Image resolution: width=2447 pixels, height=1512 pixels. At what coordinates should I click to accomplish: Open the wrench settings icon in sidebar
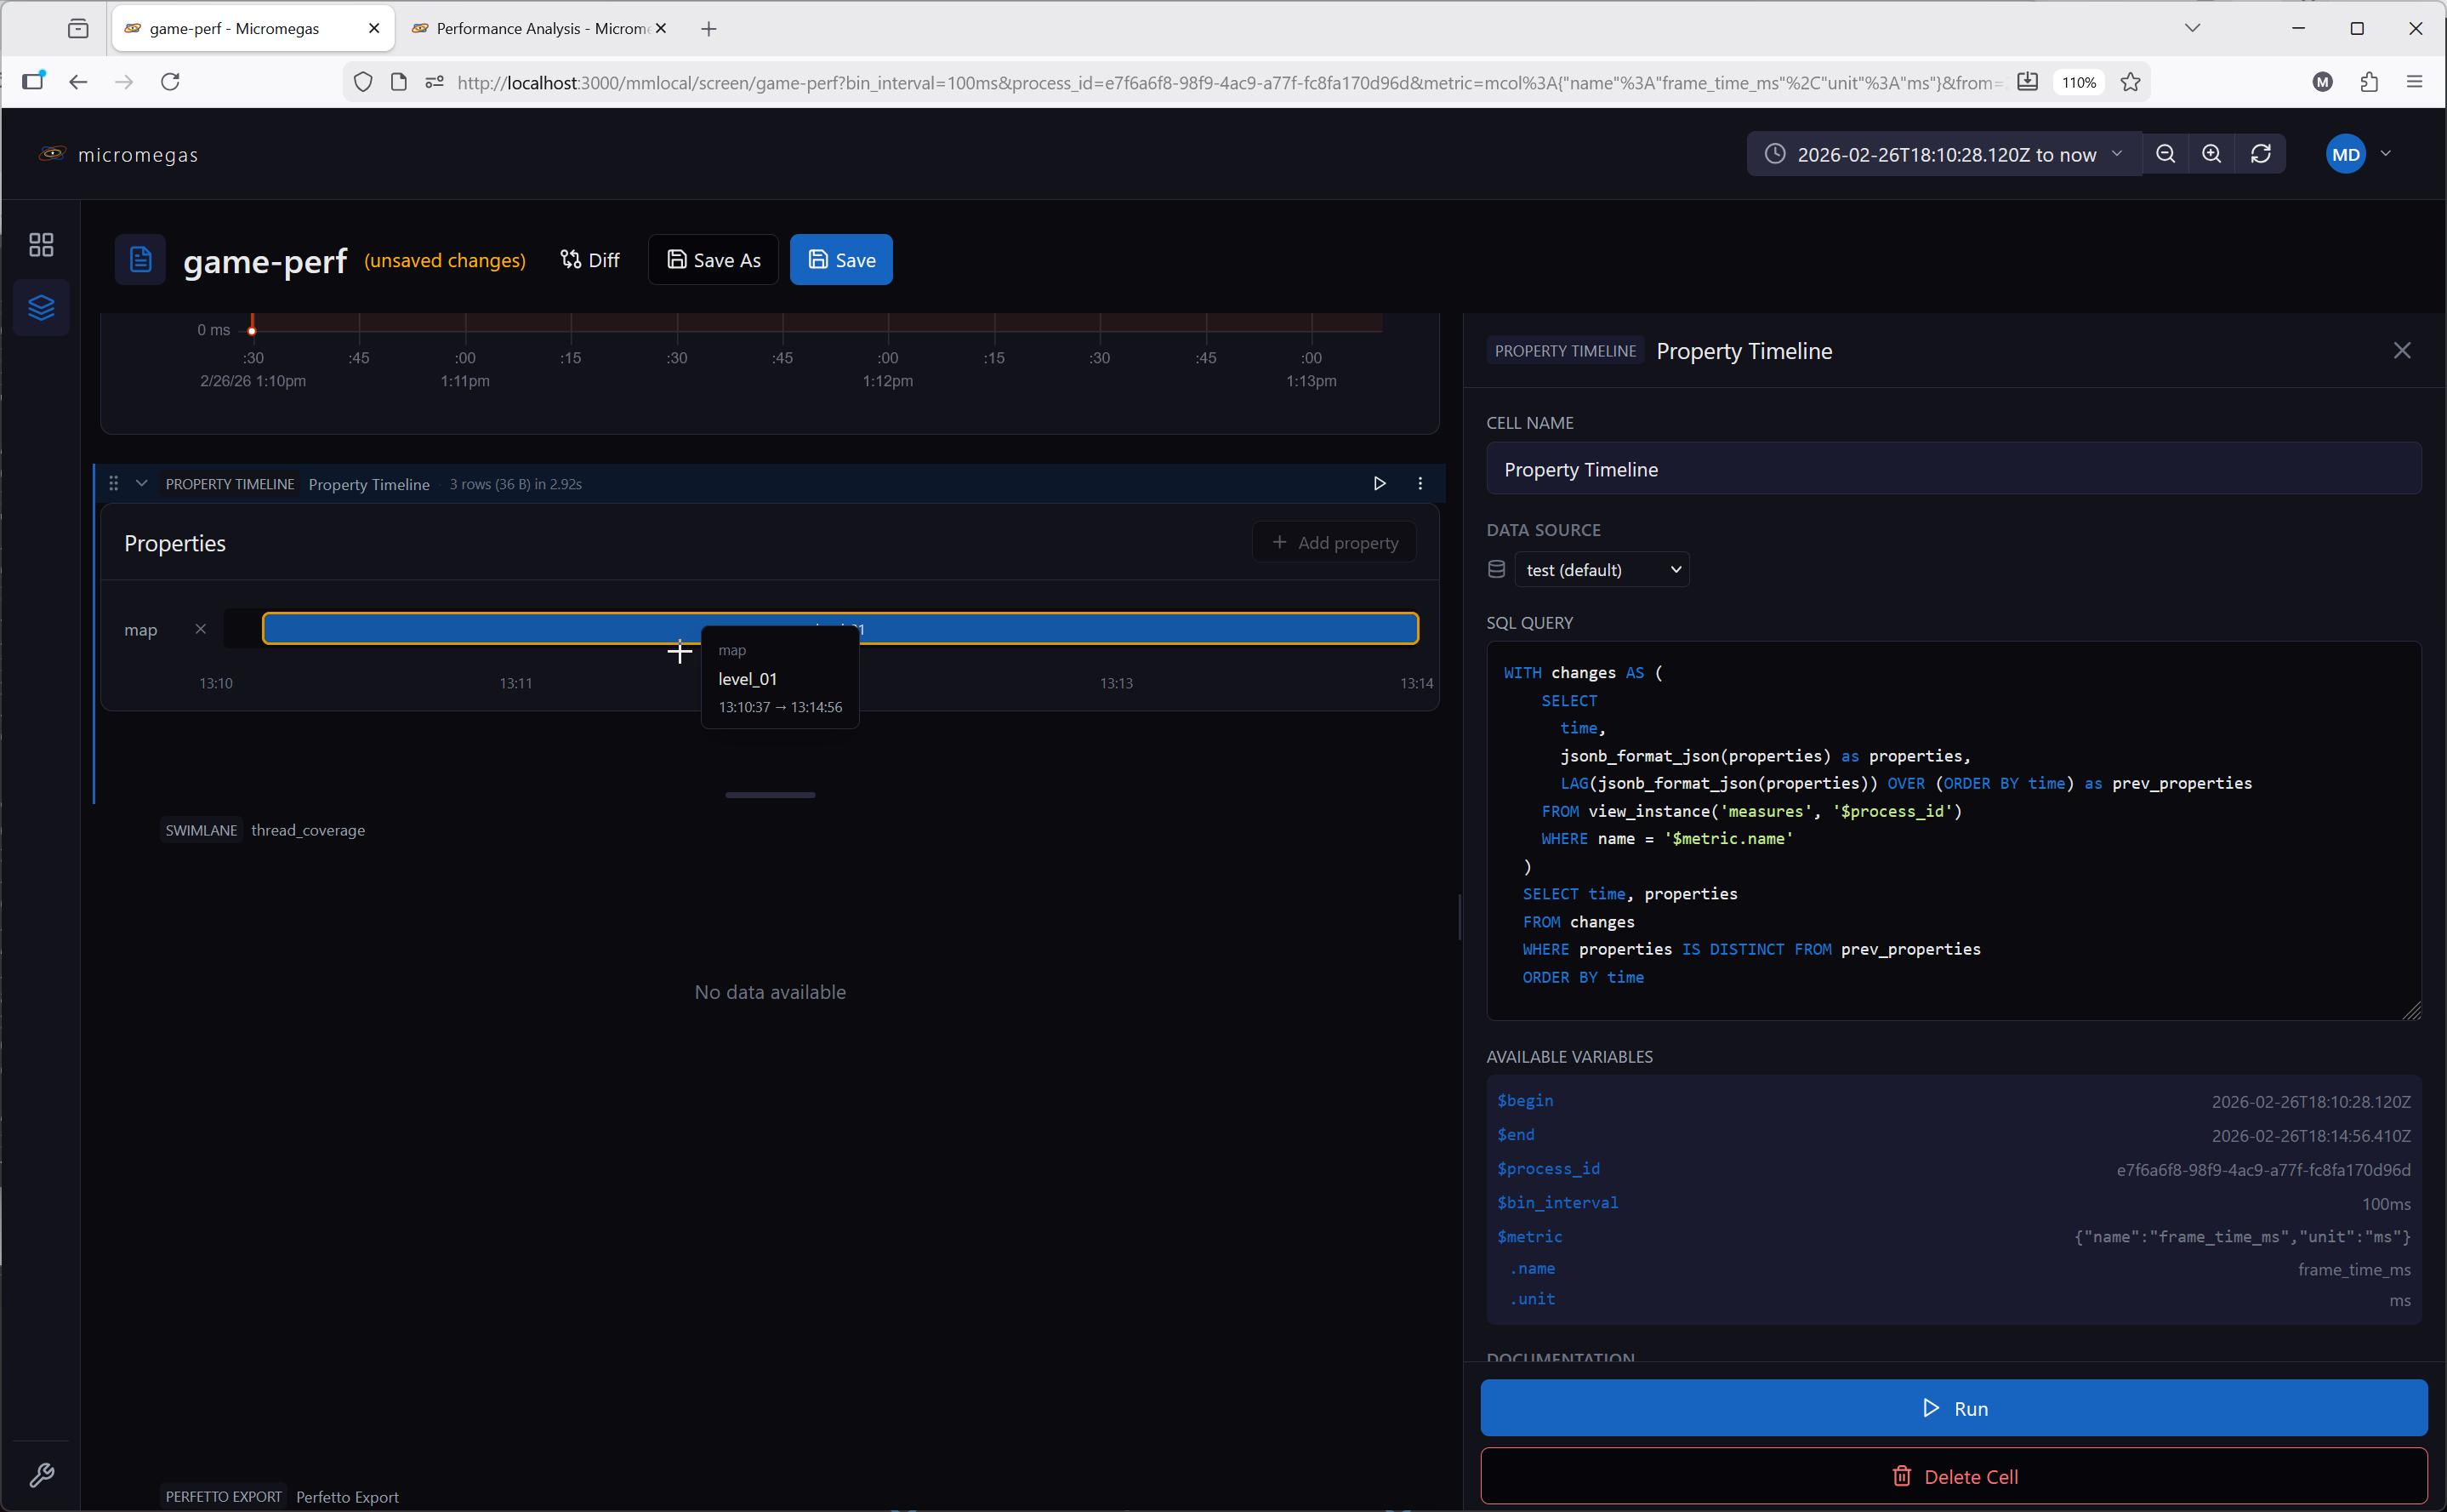point(41,1474)
